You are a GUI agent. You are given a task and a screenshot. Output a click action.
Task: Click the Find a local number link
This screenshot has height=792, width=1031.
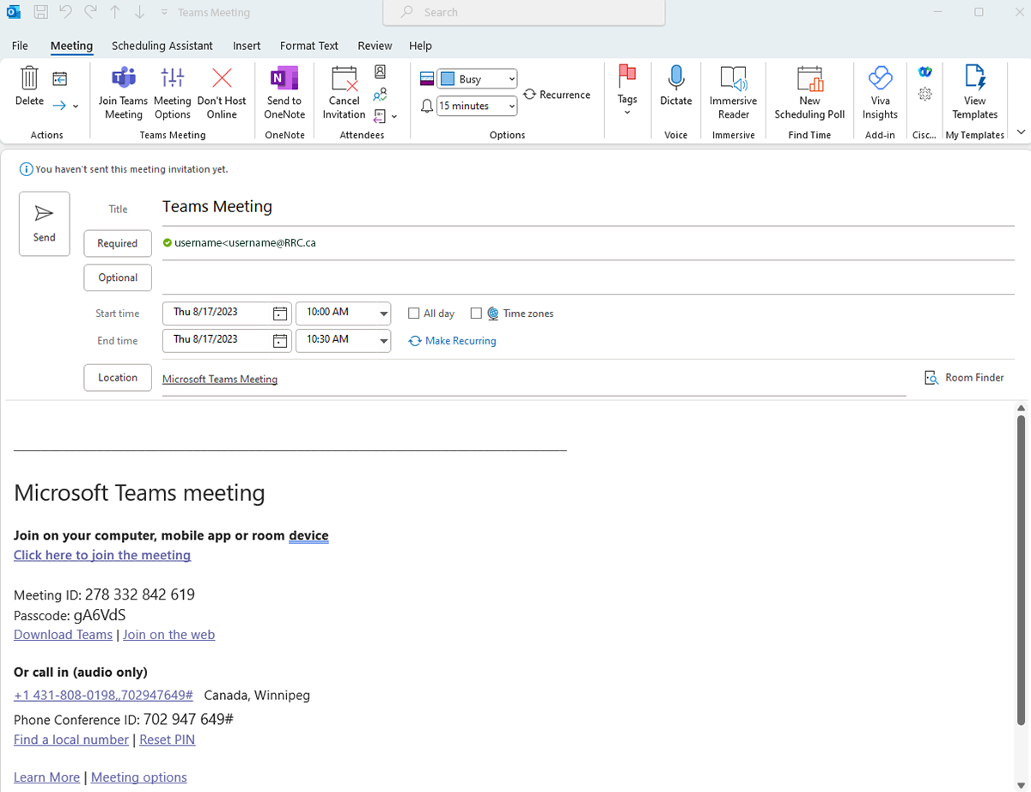(x=71, y=740)
